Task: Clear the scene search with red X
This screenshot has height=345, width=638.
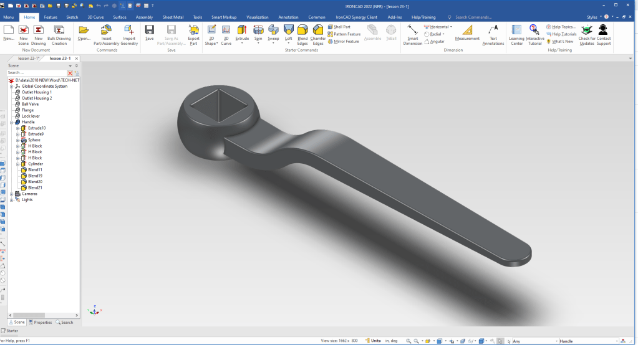Action: [x=70, y=73]
